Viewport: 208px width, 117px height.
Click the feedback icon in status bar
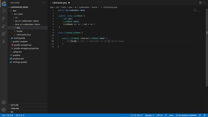point(200,115)
